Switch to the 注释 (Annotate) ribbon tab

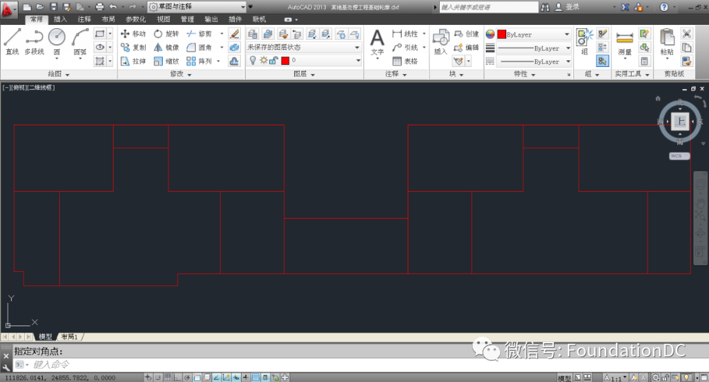pos(84,19)
